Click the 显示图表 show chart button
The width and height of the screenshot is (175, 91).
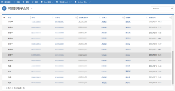(x=6, y=2)
